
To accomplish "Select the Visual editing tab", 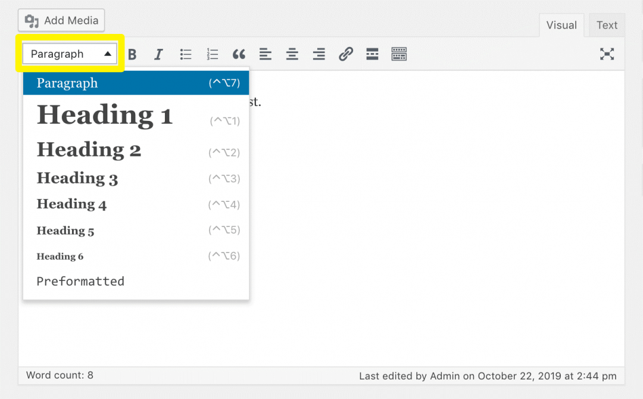I will [x=561, y=25].
